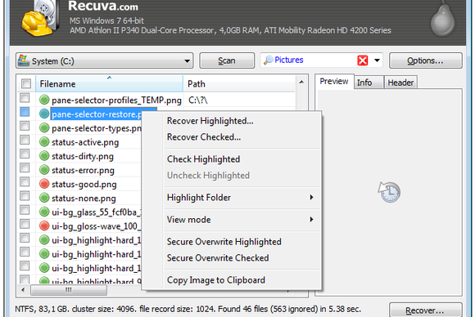Open the Options... dialog

(425, 60)
